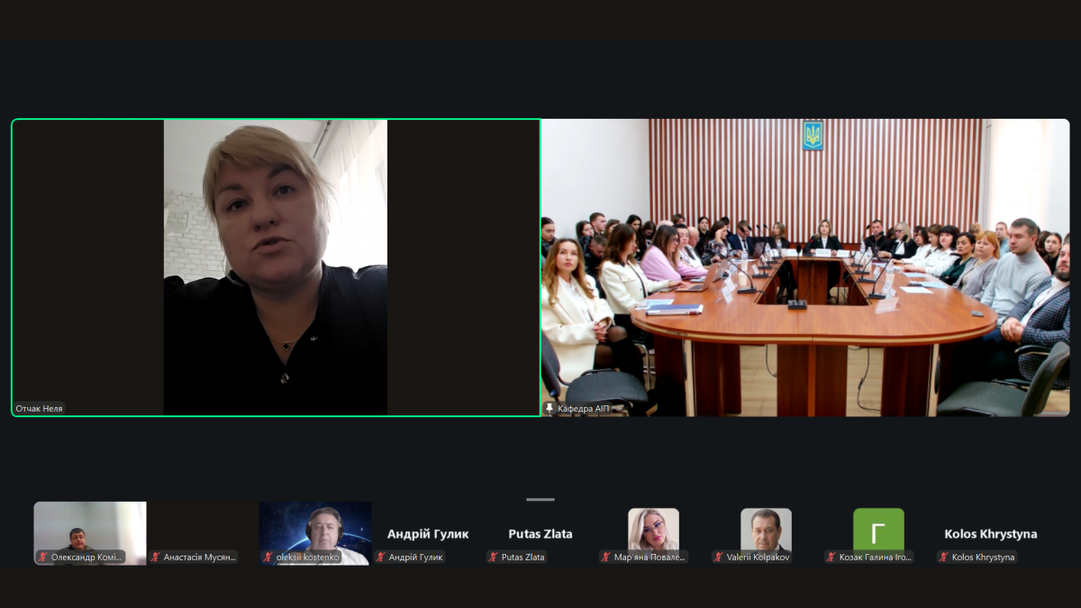Click muted mic icon for Kolos Khrystyna

(943, 558)
